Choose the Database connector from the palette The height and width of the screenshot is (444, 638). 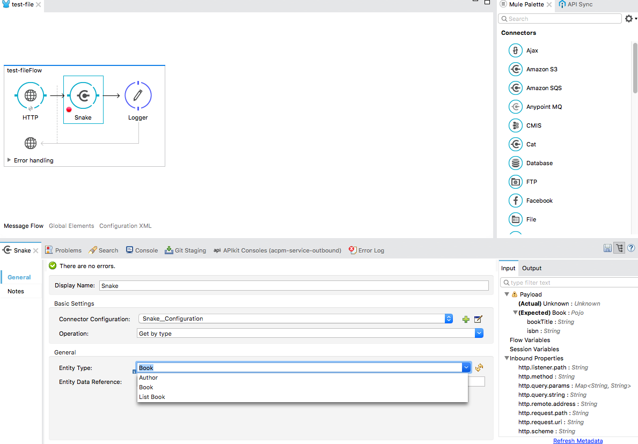(x=539, y=163)
